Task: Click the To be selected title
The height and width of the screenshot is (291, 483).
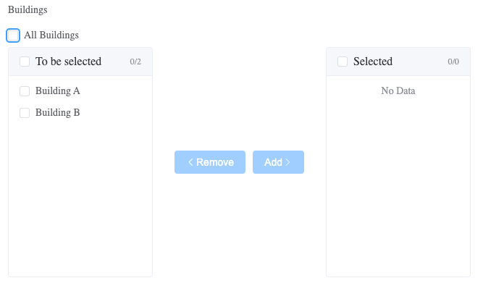Action: [68, 62]
